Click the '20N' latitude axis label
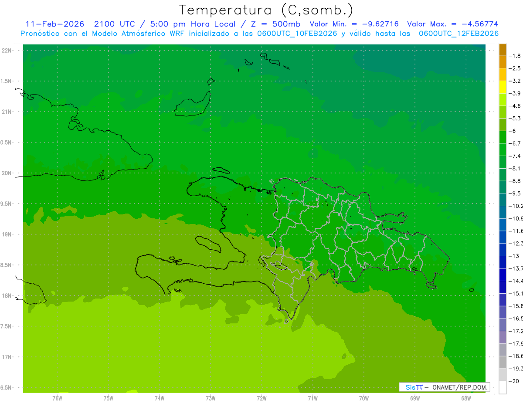Viewport: 523px width, 404px height. click(7, 173)
